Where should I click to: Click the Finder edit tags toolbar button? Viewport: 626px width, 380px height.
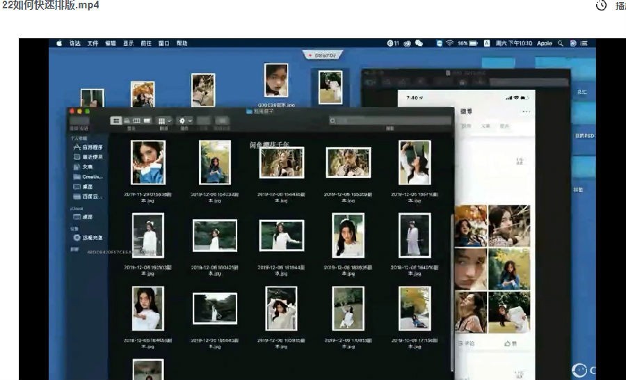coord(222,120)
